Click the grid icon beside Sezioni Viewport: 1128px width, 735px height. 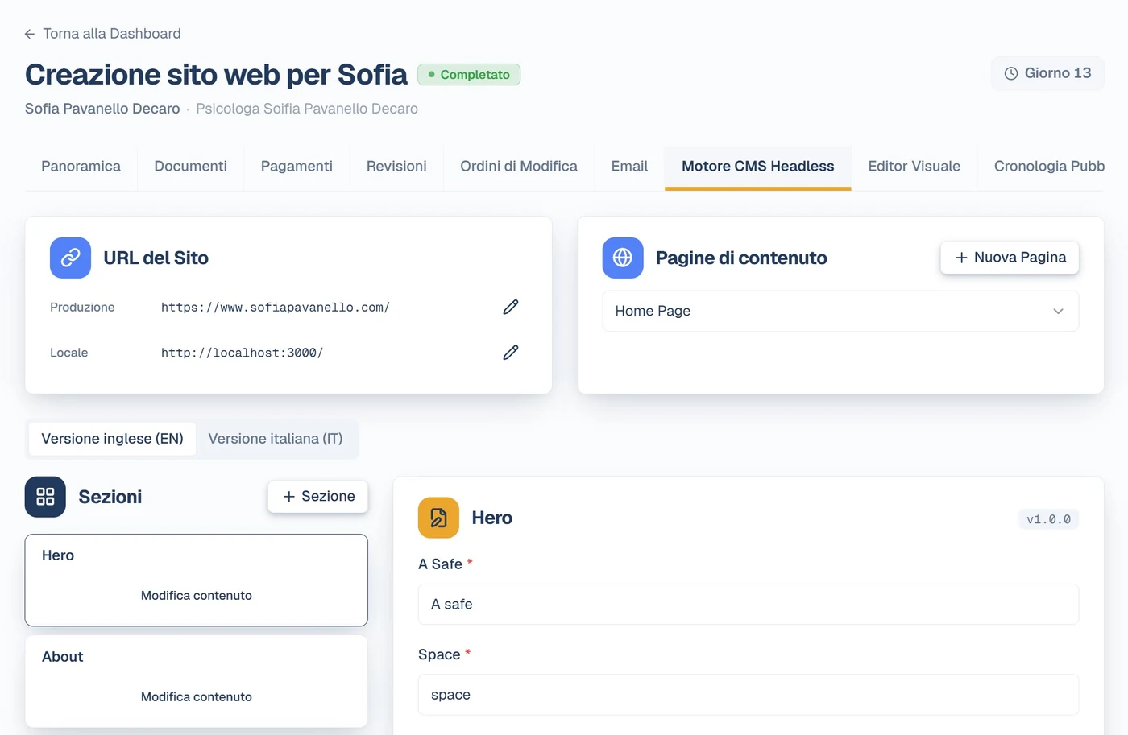point(45,497)
